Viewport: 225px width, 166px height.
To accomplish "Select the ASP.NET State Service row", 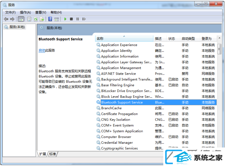I will (156, 74).
